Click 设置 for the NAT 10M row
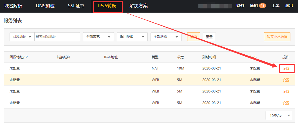The height and width of the screenshot is (125, 298). [286, 68]
